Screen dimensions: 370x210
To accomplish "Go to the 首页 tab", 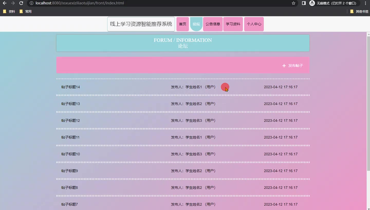I will (183, 24).
